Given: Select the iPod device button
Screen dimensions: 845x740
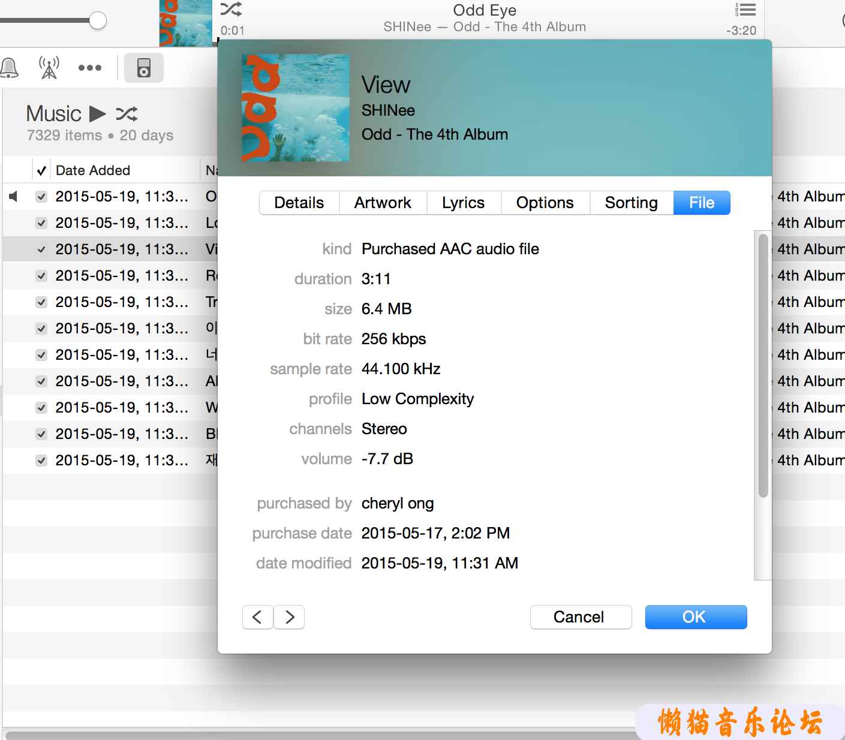Looking at the screenshot, I should tap(144, 68).
